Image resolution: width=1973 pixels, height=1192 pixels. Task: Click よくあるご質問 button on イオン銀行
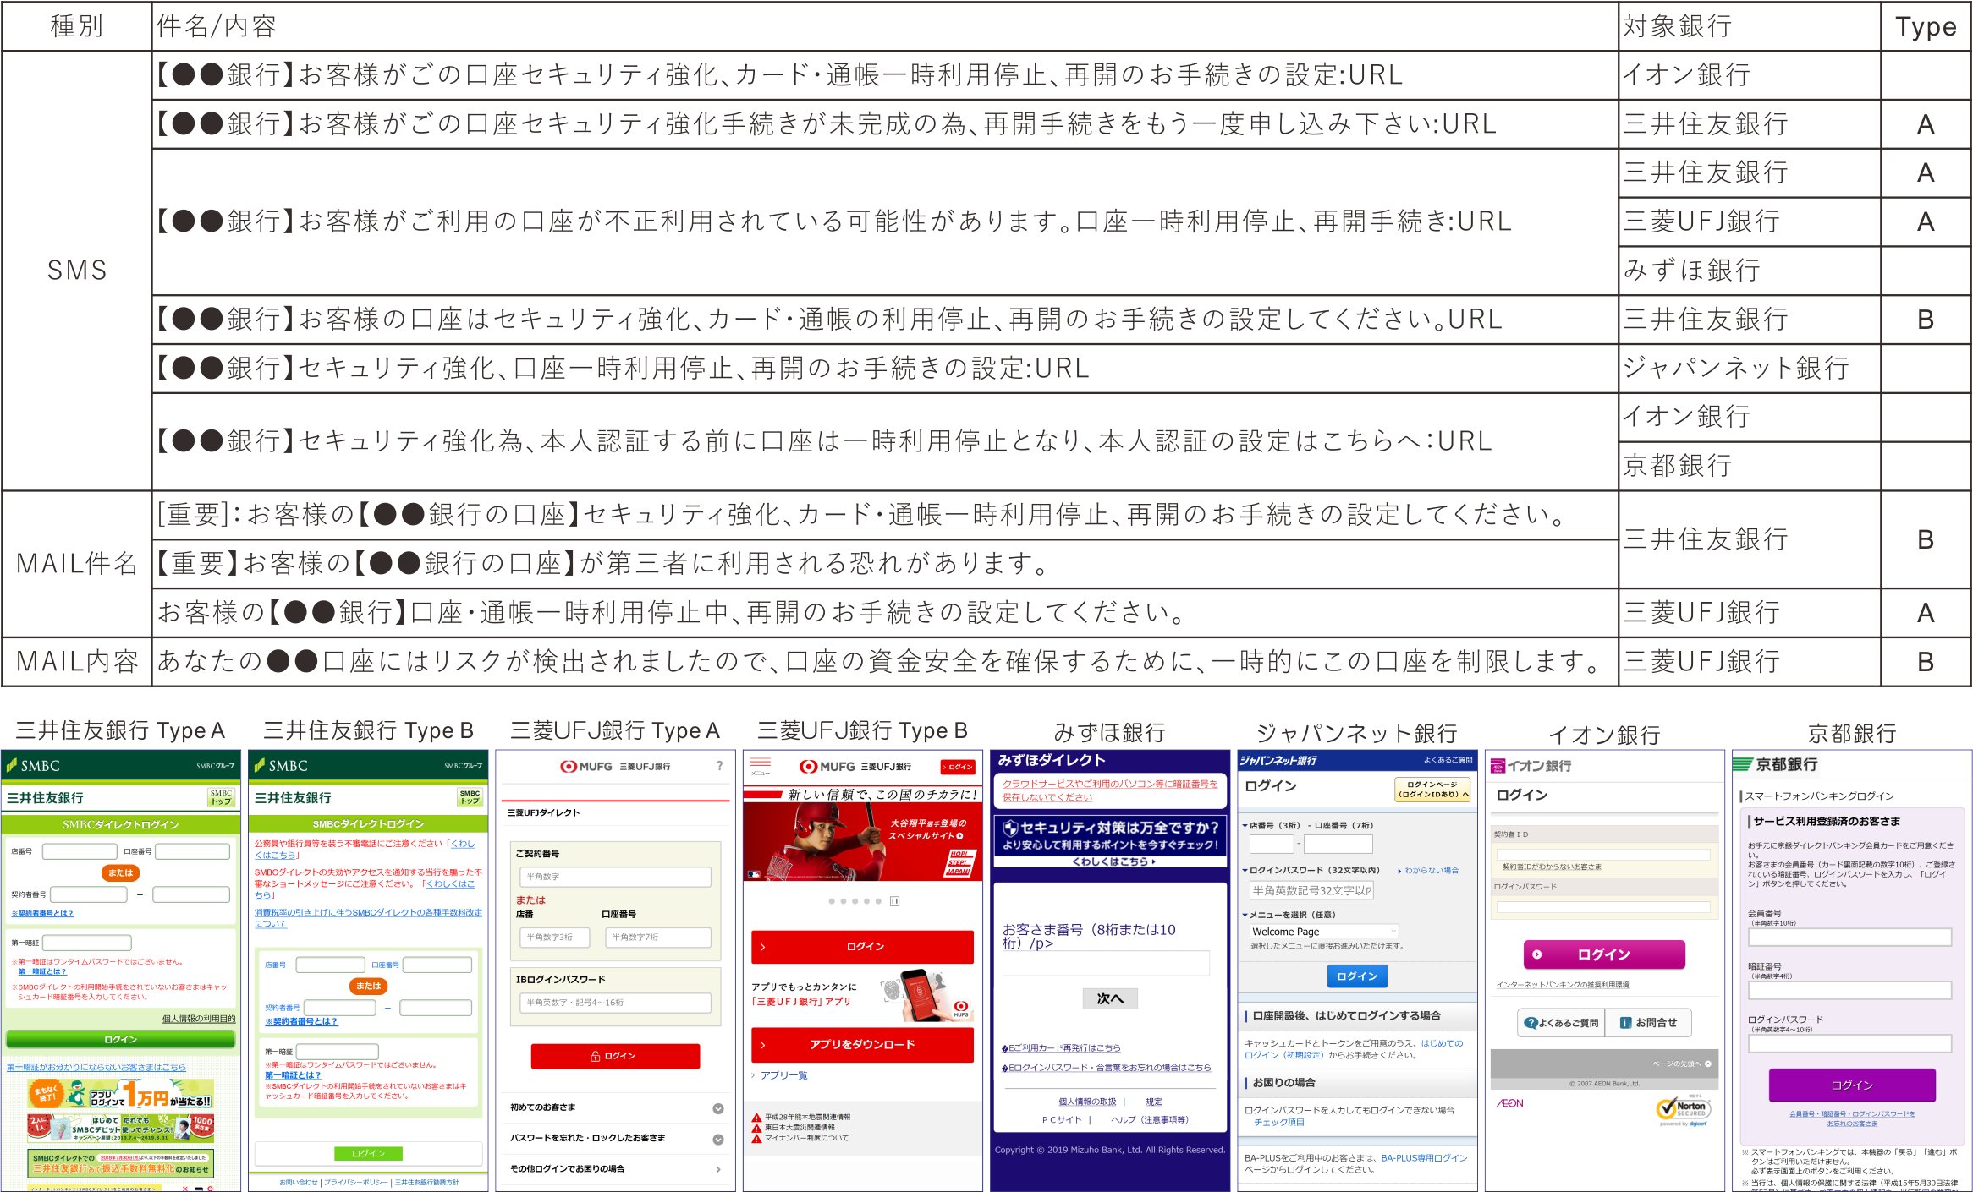pyautogui.click(x=1561, y=1023)
